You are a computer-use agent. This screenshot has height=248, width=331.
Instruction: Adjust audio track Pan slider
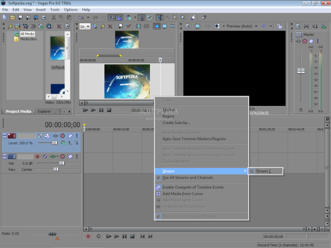pyautogui.click(x=56, y=169)
